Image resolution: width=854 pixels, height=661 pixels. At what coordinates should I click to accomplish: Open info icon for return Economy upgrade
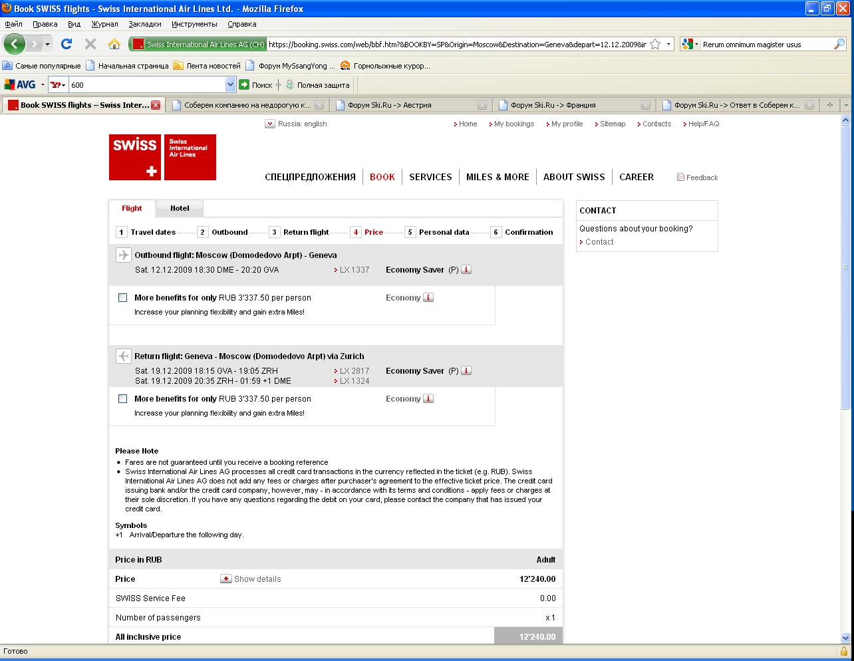tap(428, 398)
